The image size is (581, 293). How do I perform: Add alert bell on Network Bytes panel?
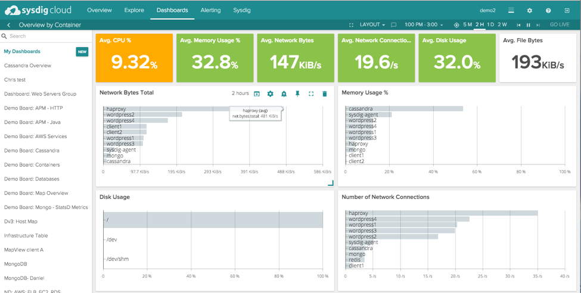click(x=284, y=93)
